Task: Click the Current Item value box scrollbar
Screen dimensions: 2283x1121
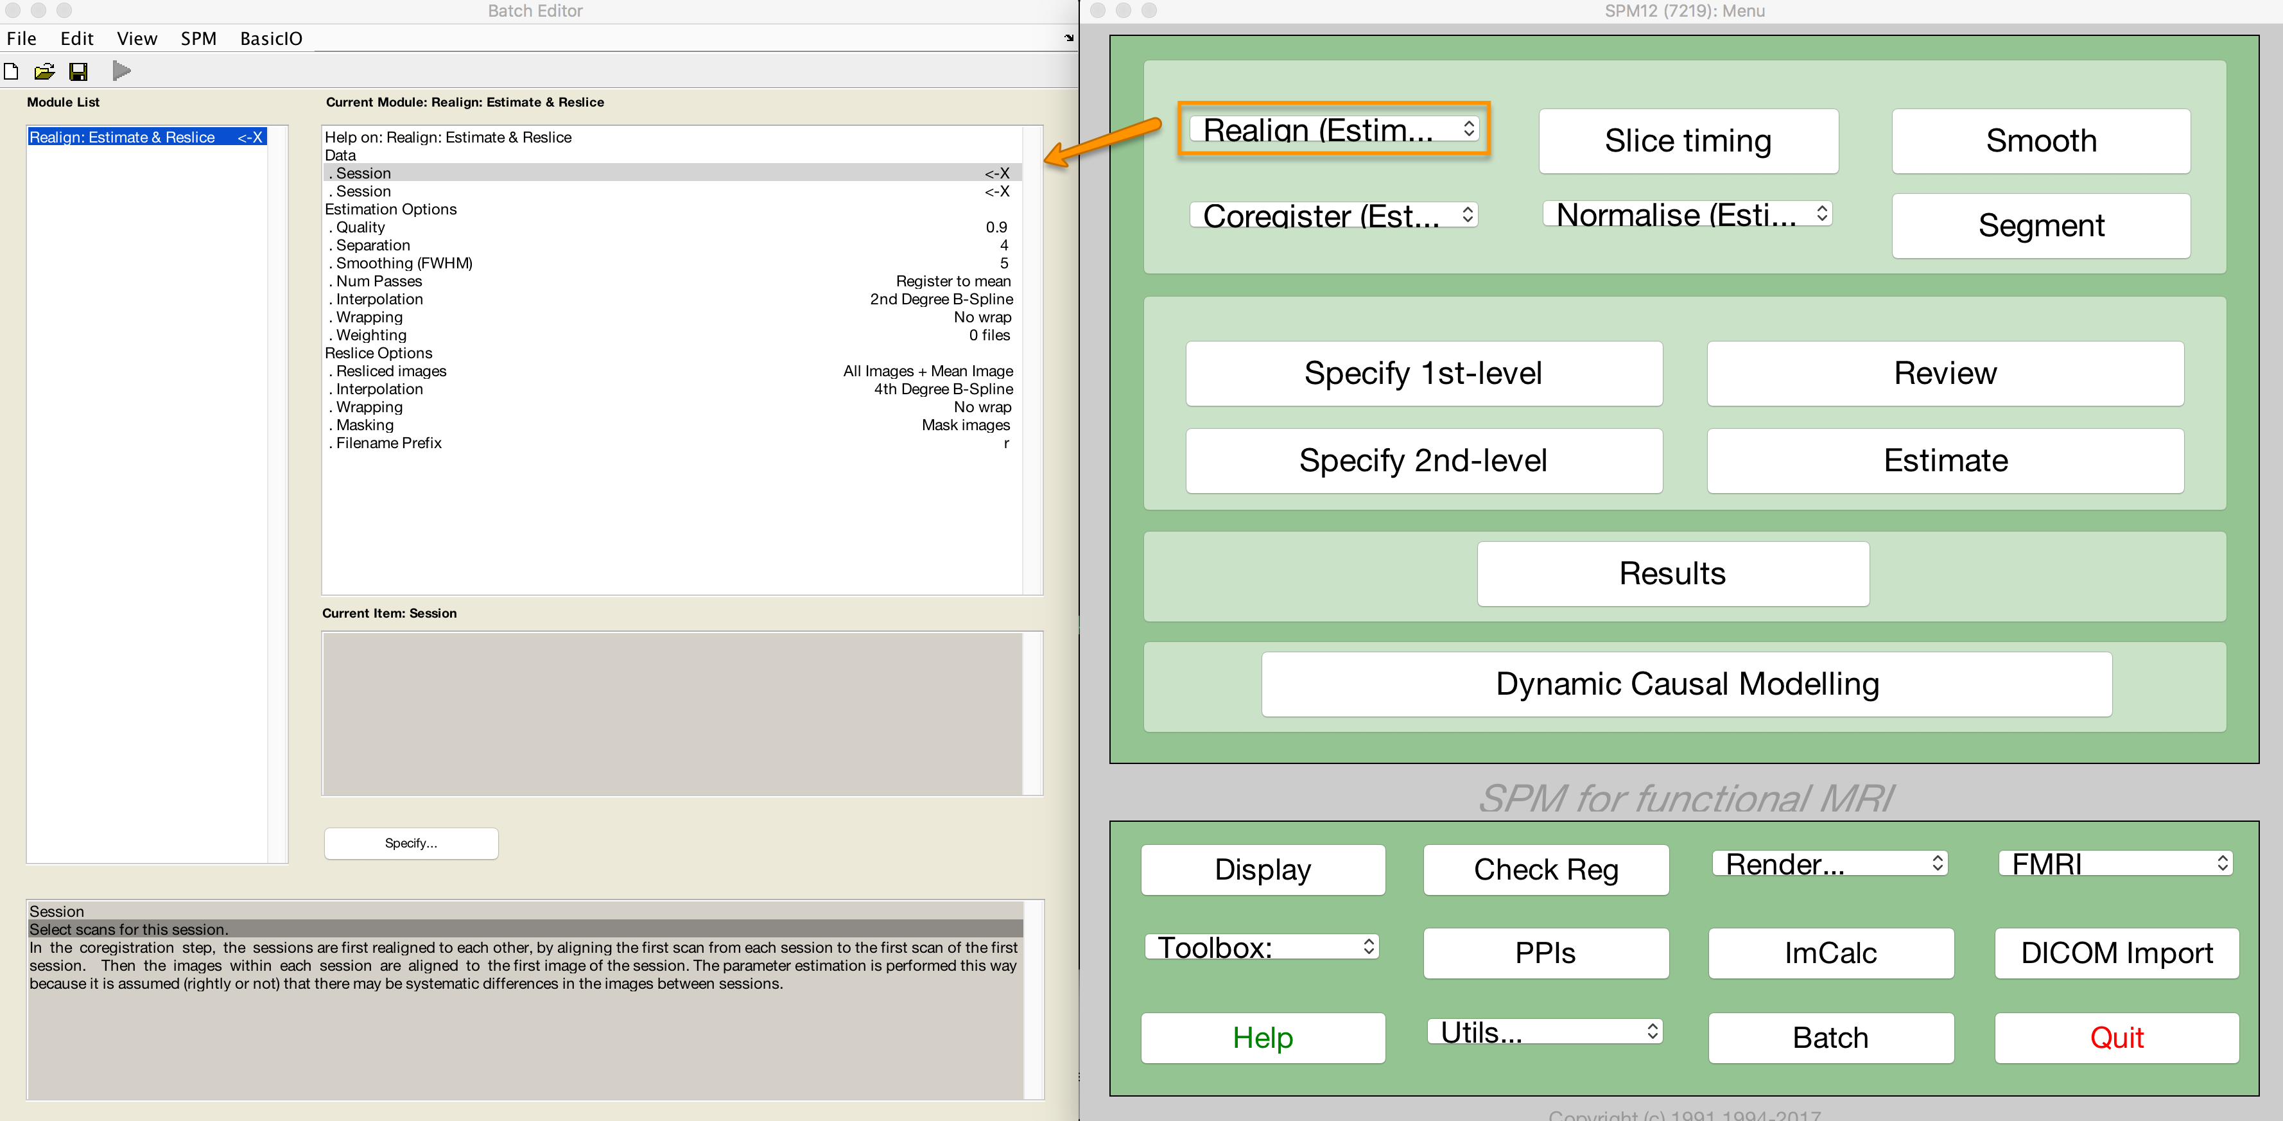Action: click(1032, 714)
